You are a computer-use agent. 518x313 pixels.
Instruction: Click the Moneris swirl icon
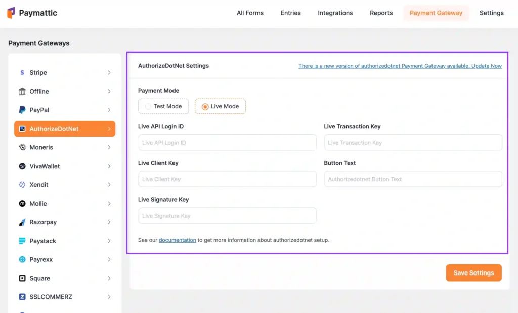tap(22, 147)
